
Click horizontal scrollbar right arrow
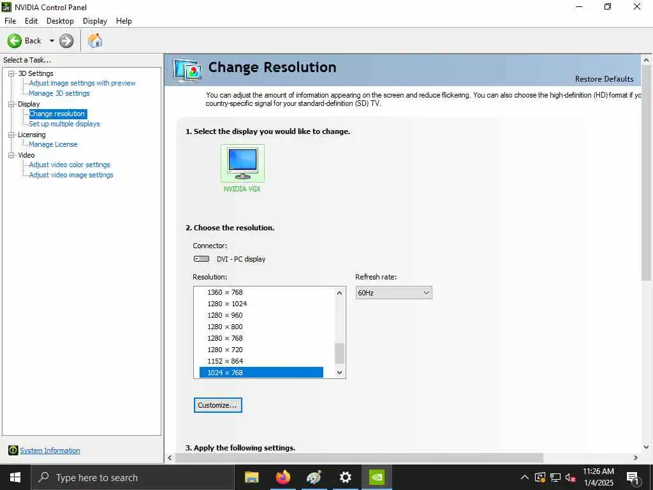click(636, 457)
